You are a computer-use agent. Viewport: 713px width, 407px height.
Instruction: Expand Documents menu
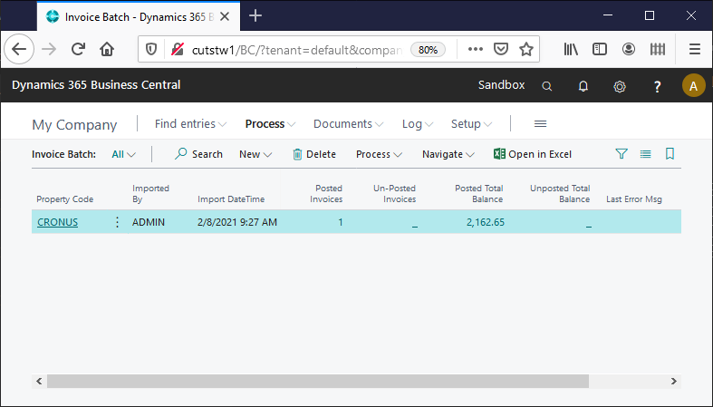tap(348, 123)
